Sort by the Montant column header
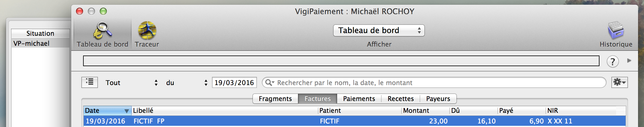Viewport: 644px width, 127px height. click(425, 110)
